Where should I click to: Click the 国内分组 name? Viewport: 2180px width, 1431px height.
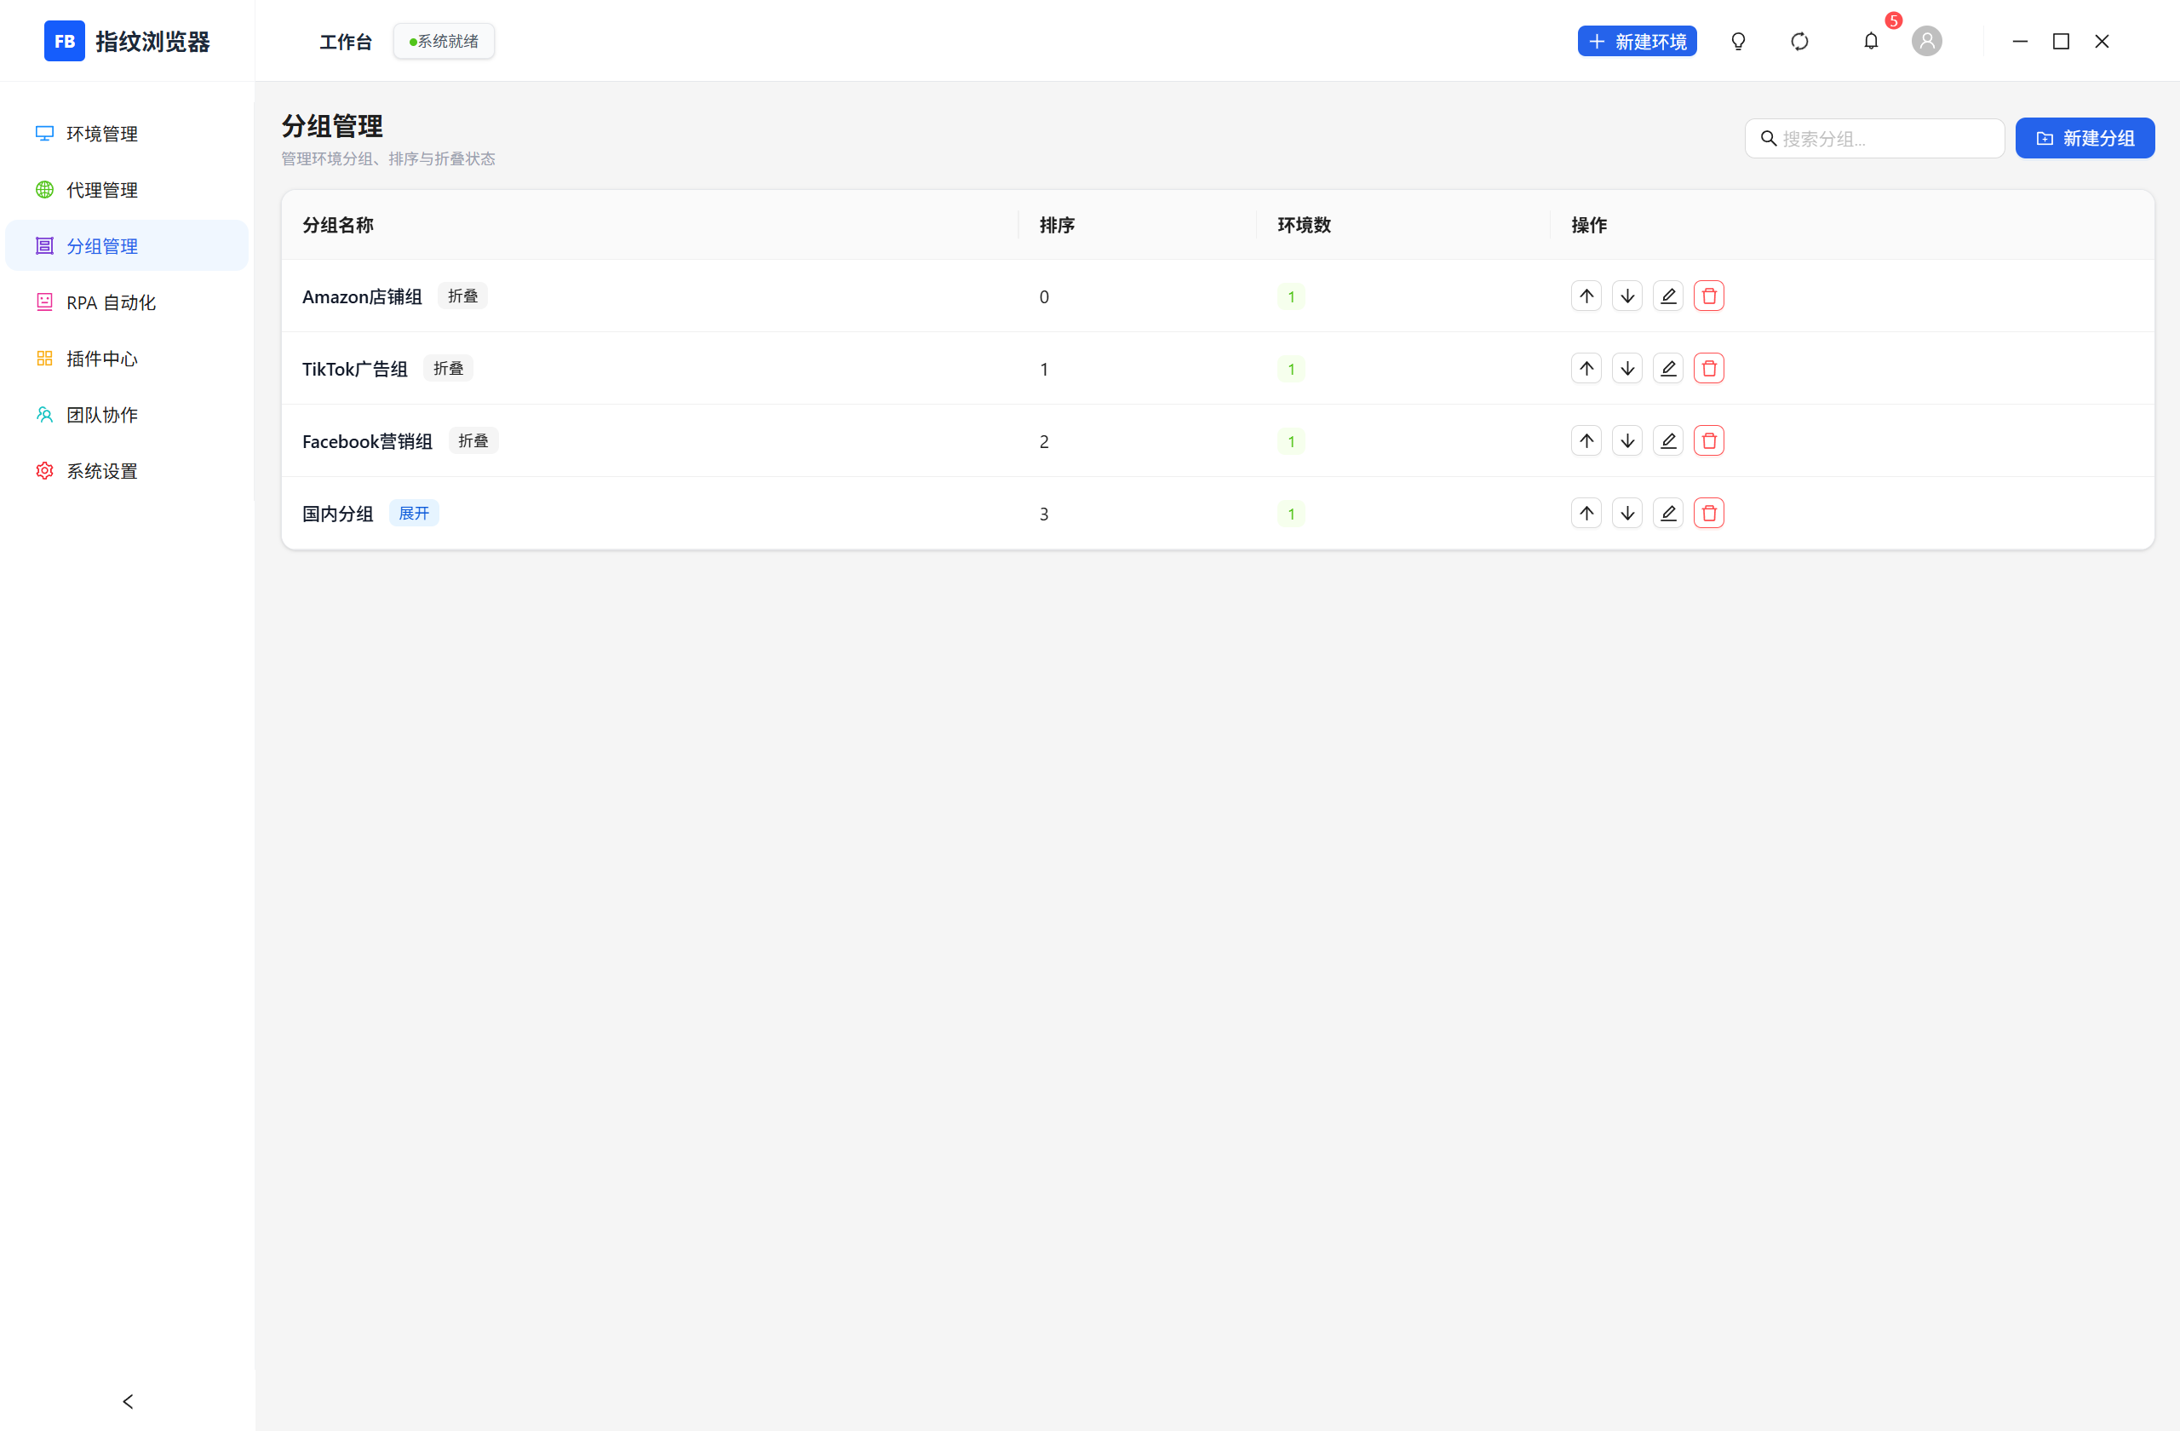(x=338, y=514)
